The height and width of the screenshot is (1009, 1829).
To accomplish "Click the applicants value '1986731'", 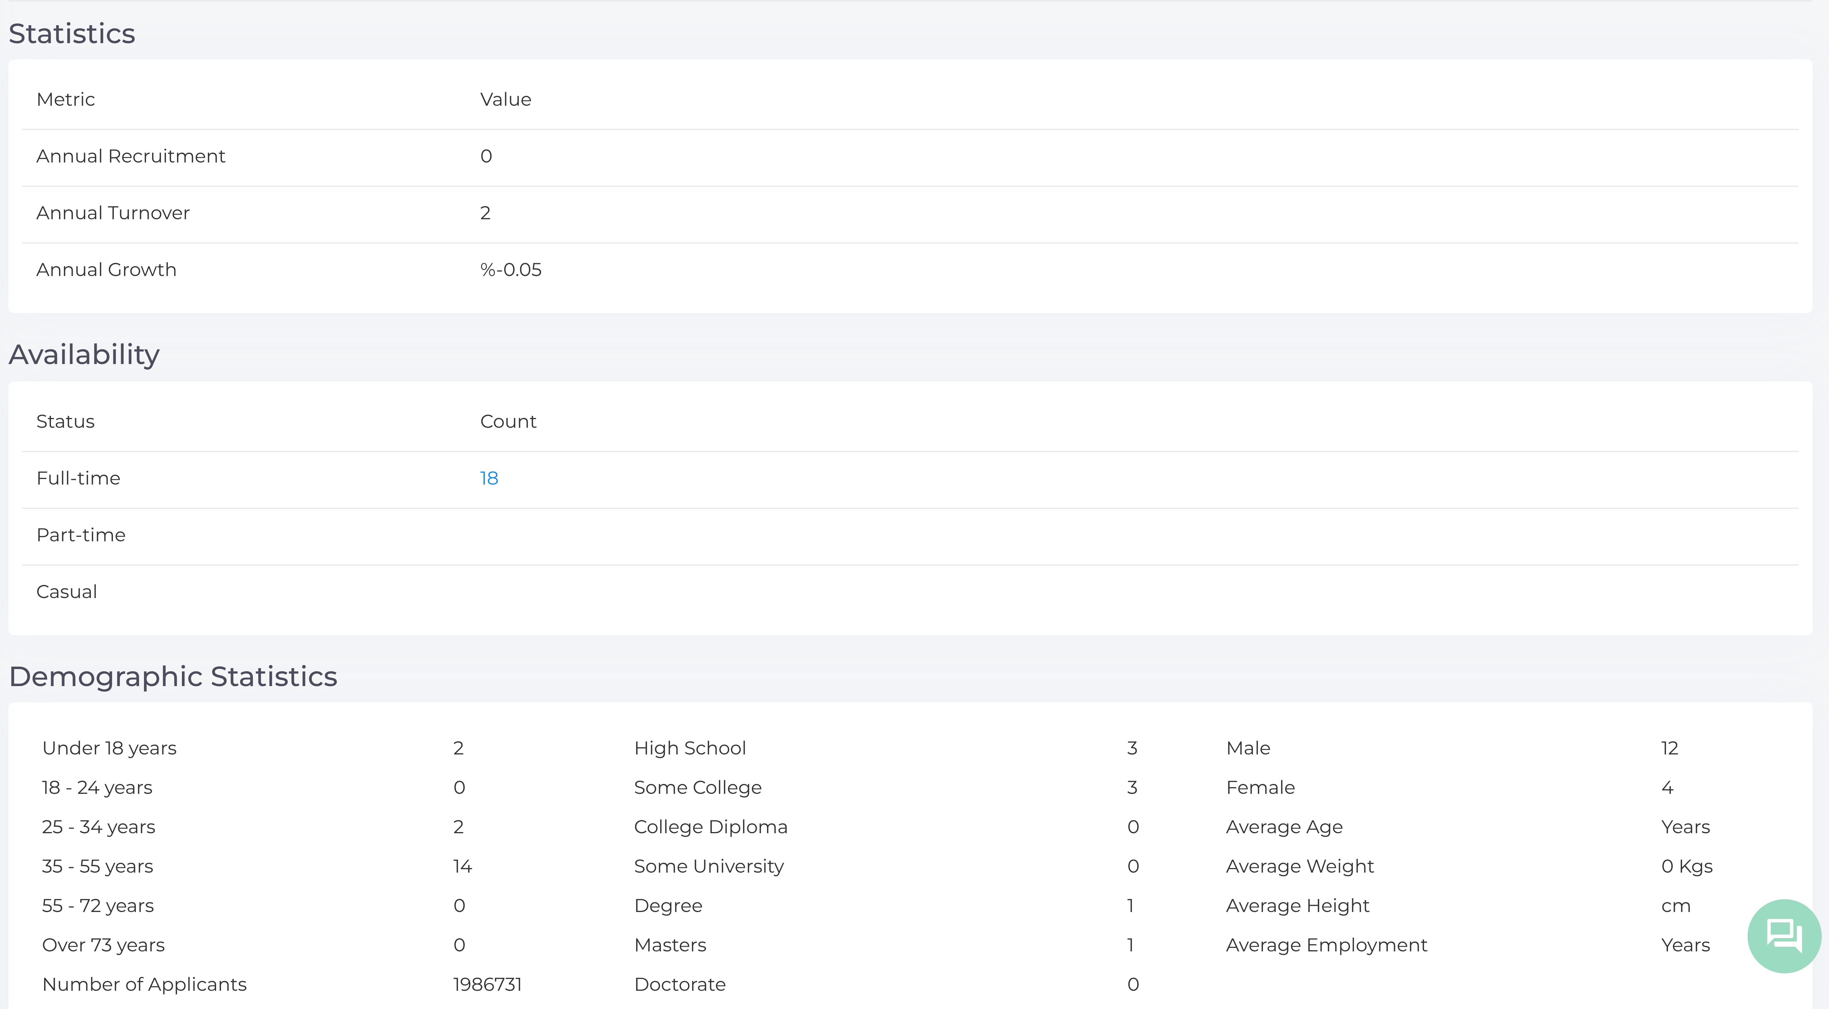I will point(488,985).
